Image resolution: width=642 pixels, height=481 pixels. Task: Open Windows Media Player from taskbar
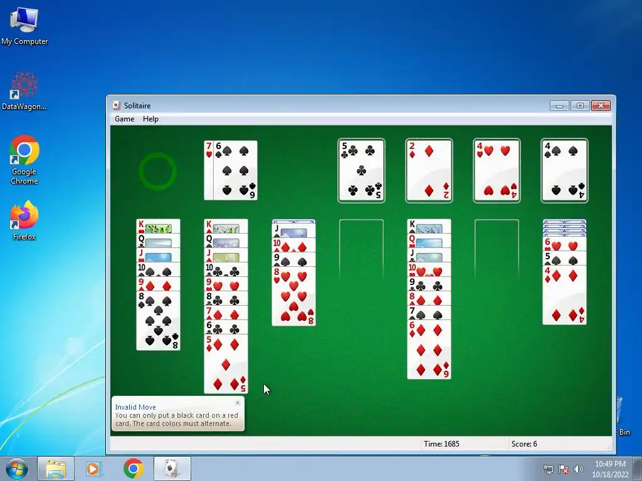point(93,468)
